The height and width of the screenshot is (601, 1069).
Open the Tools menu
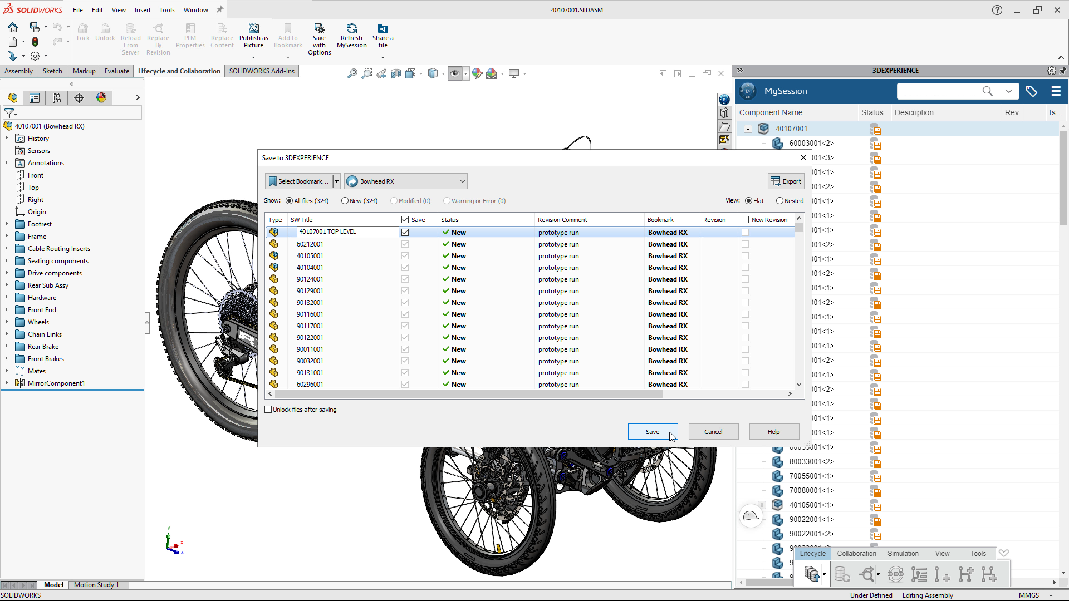click(167, 10)
